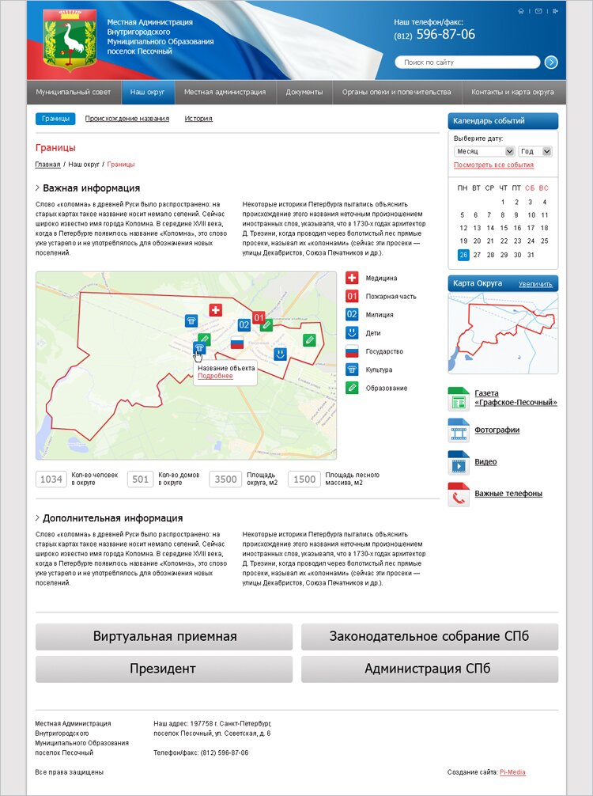The image size is (593, 796).
Task: Click the Медицина legend icon
Action: tap(352, 278)
